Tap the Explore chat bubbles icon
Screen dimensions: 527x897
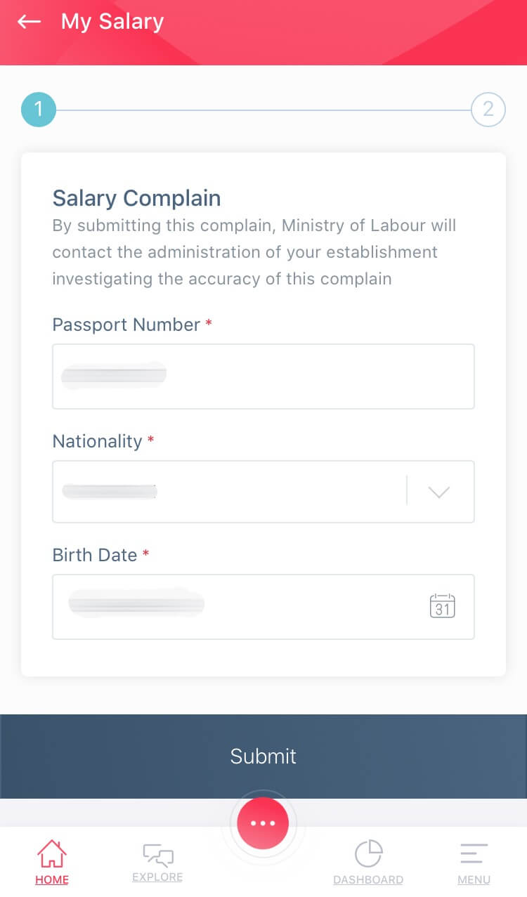pos(157,855)
